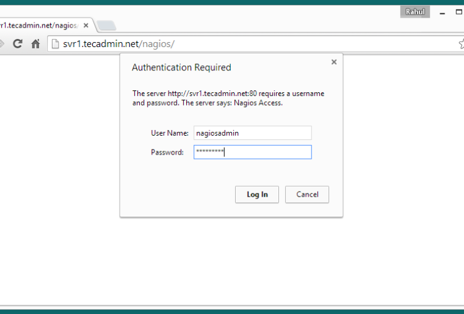Viewport: 464px width, 314px height.
Task: Click the forward navigation arrow
Action: 2,44
